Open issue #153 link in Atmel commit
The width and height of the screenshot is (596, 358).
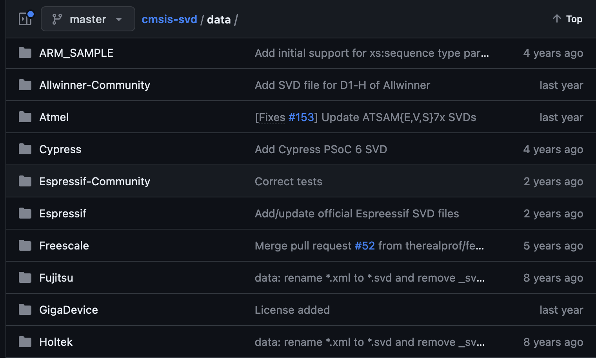pyautogui.click(x=301, y=117)
